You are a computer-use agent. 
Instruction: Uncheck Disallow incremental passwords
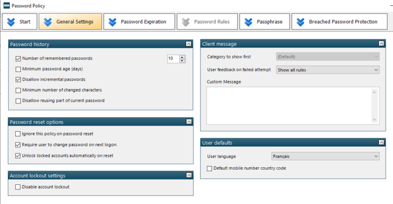tap(19, 79)
